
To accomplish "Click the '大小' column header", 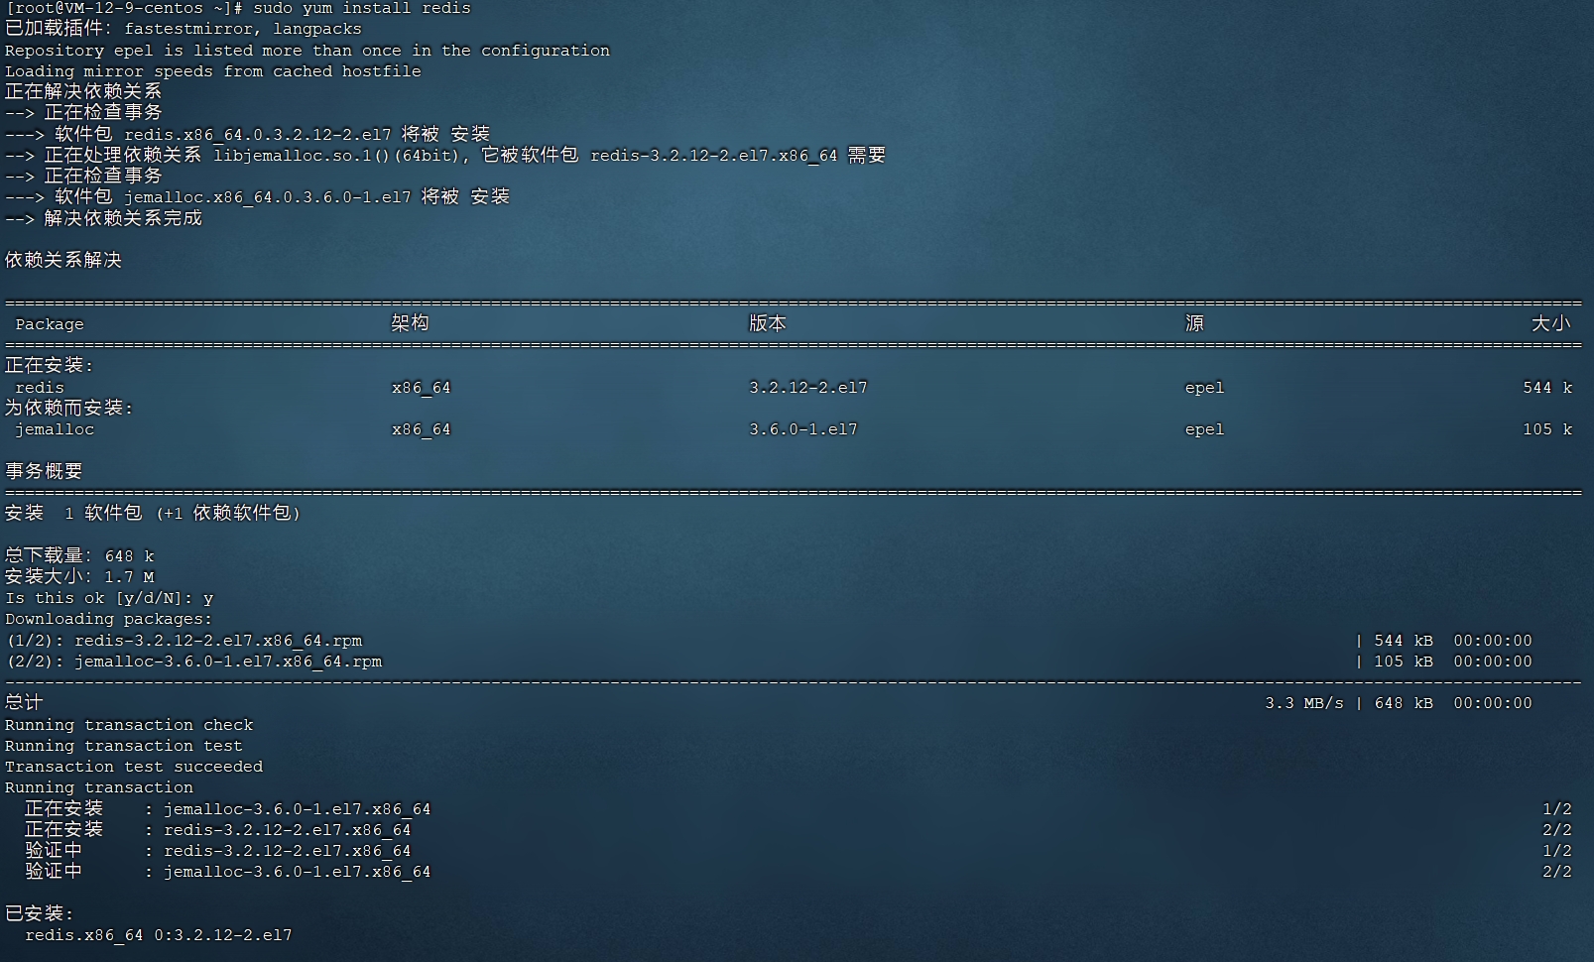I will pyautogui.click(x=1551, y=323).
